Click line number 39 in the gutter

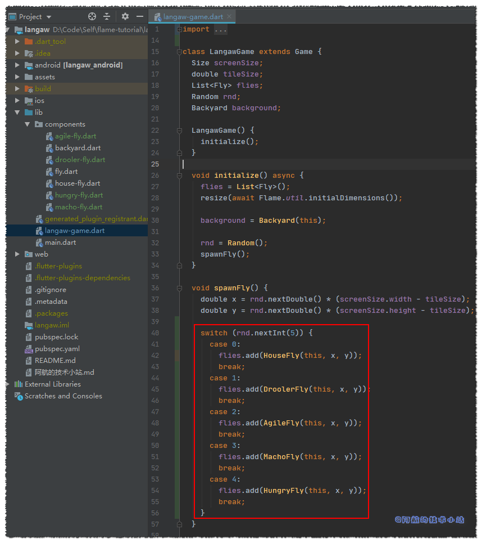pyautogui.click(x=155, y=322)
